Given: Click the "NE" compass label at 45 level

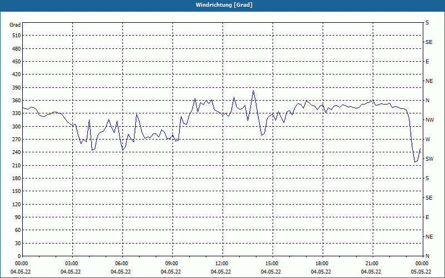Looking at the screenshot, I should pos(429,237).
